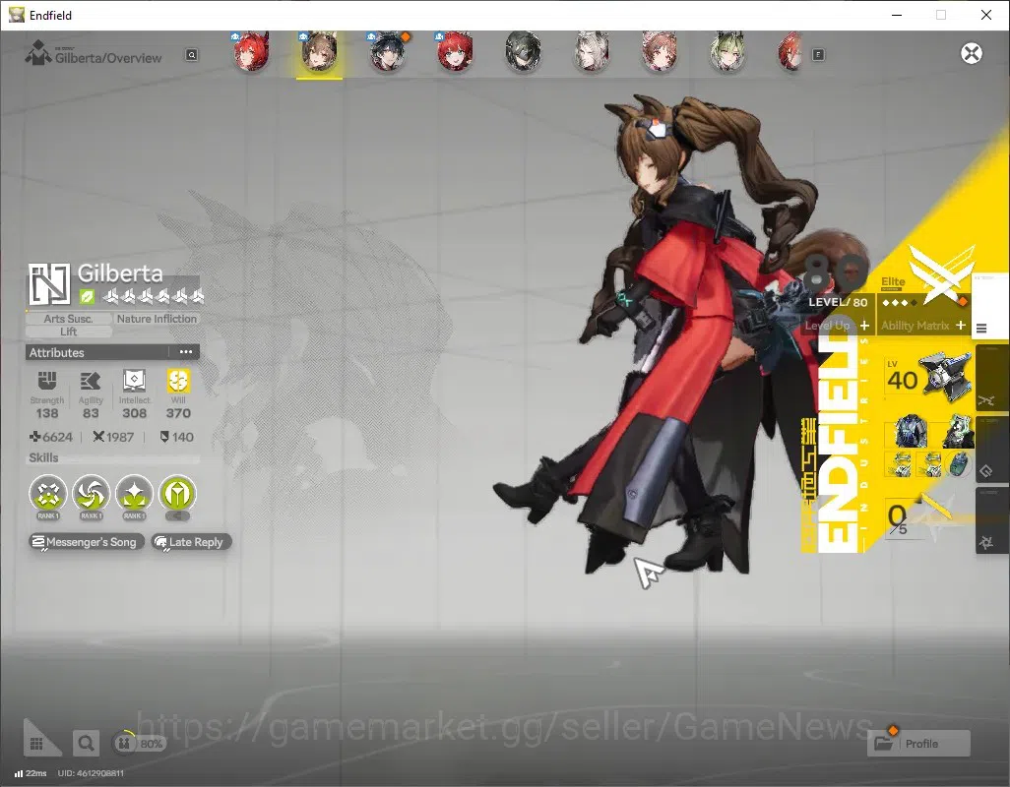The image size is (1010, 787).
Task: Open the round tactical item slot
Action: click(x=959, y=463)
